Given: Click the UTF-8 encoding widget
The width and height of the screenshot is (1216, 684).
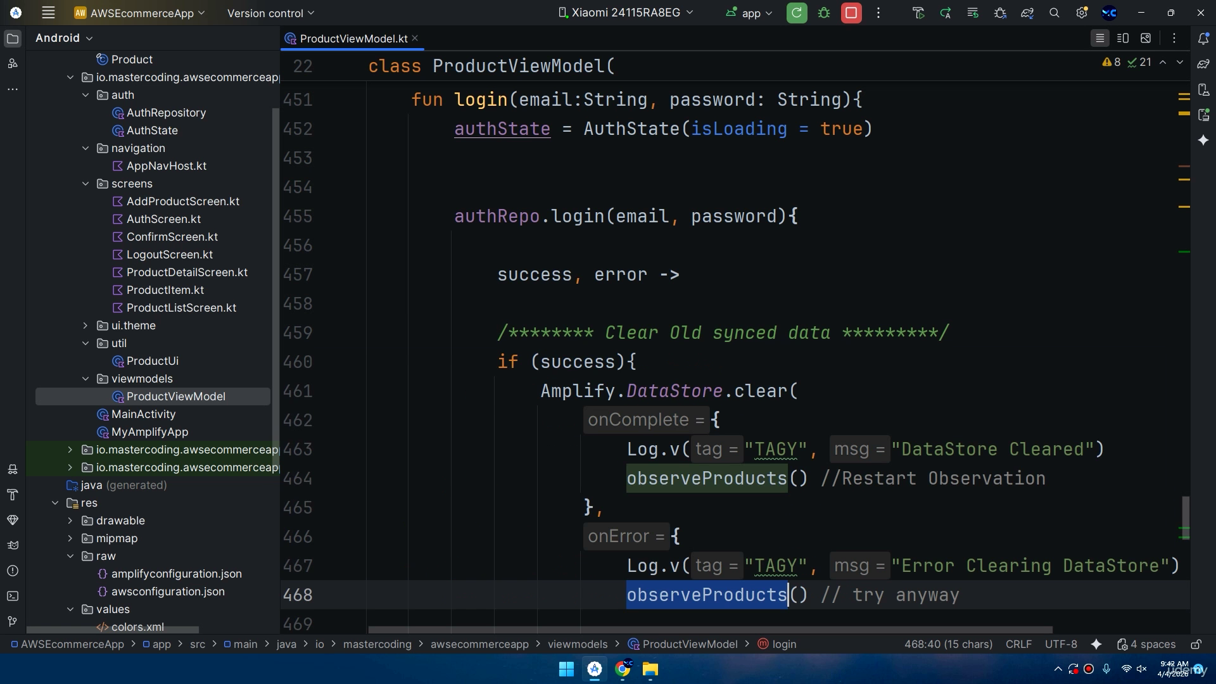Looking at the screenshot, I should click(1061, 644).
